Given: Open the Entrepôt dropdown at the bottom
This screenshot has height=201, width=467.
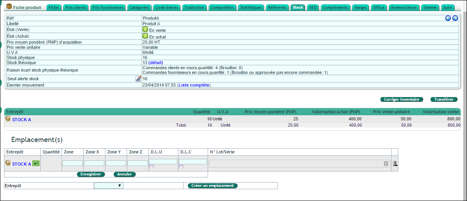Looking at the screenshot, I should click(x=109, y=186).
